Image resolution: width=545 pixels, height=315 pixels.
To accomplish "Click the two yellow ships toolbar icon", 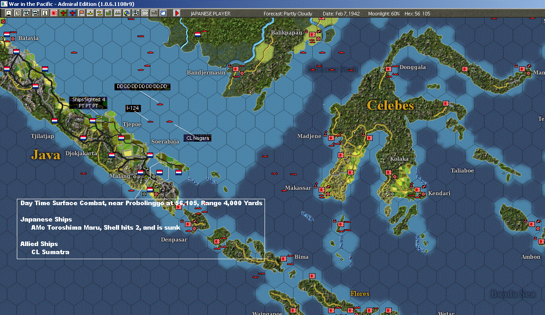I will [x=99, y=13].
